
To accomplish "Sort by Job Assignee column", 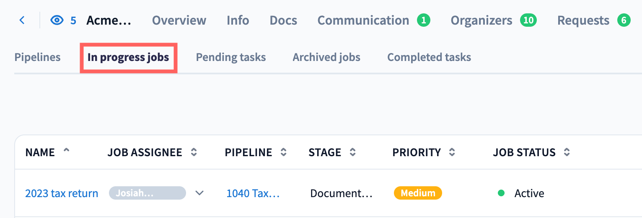I will (194, 152).
